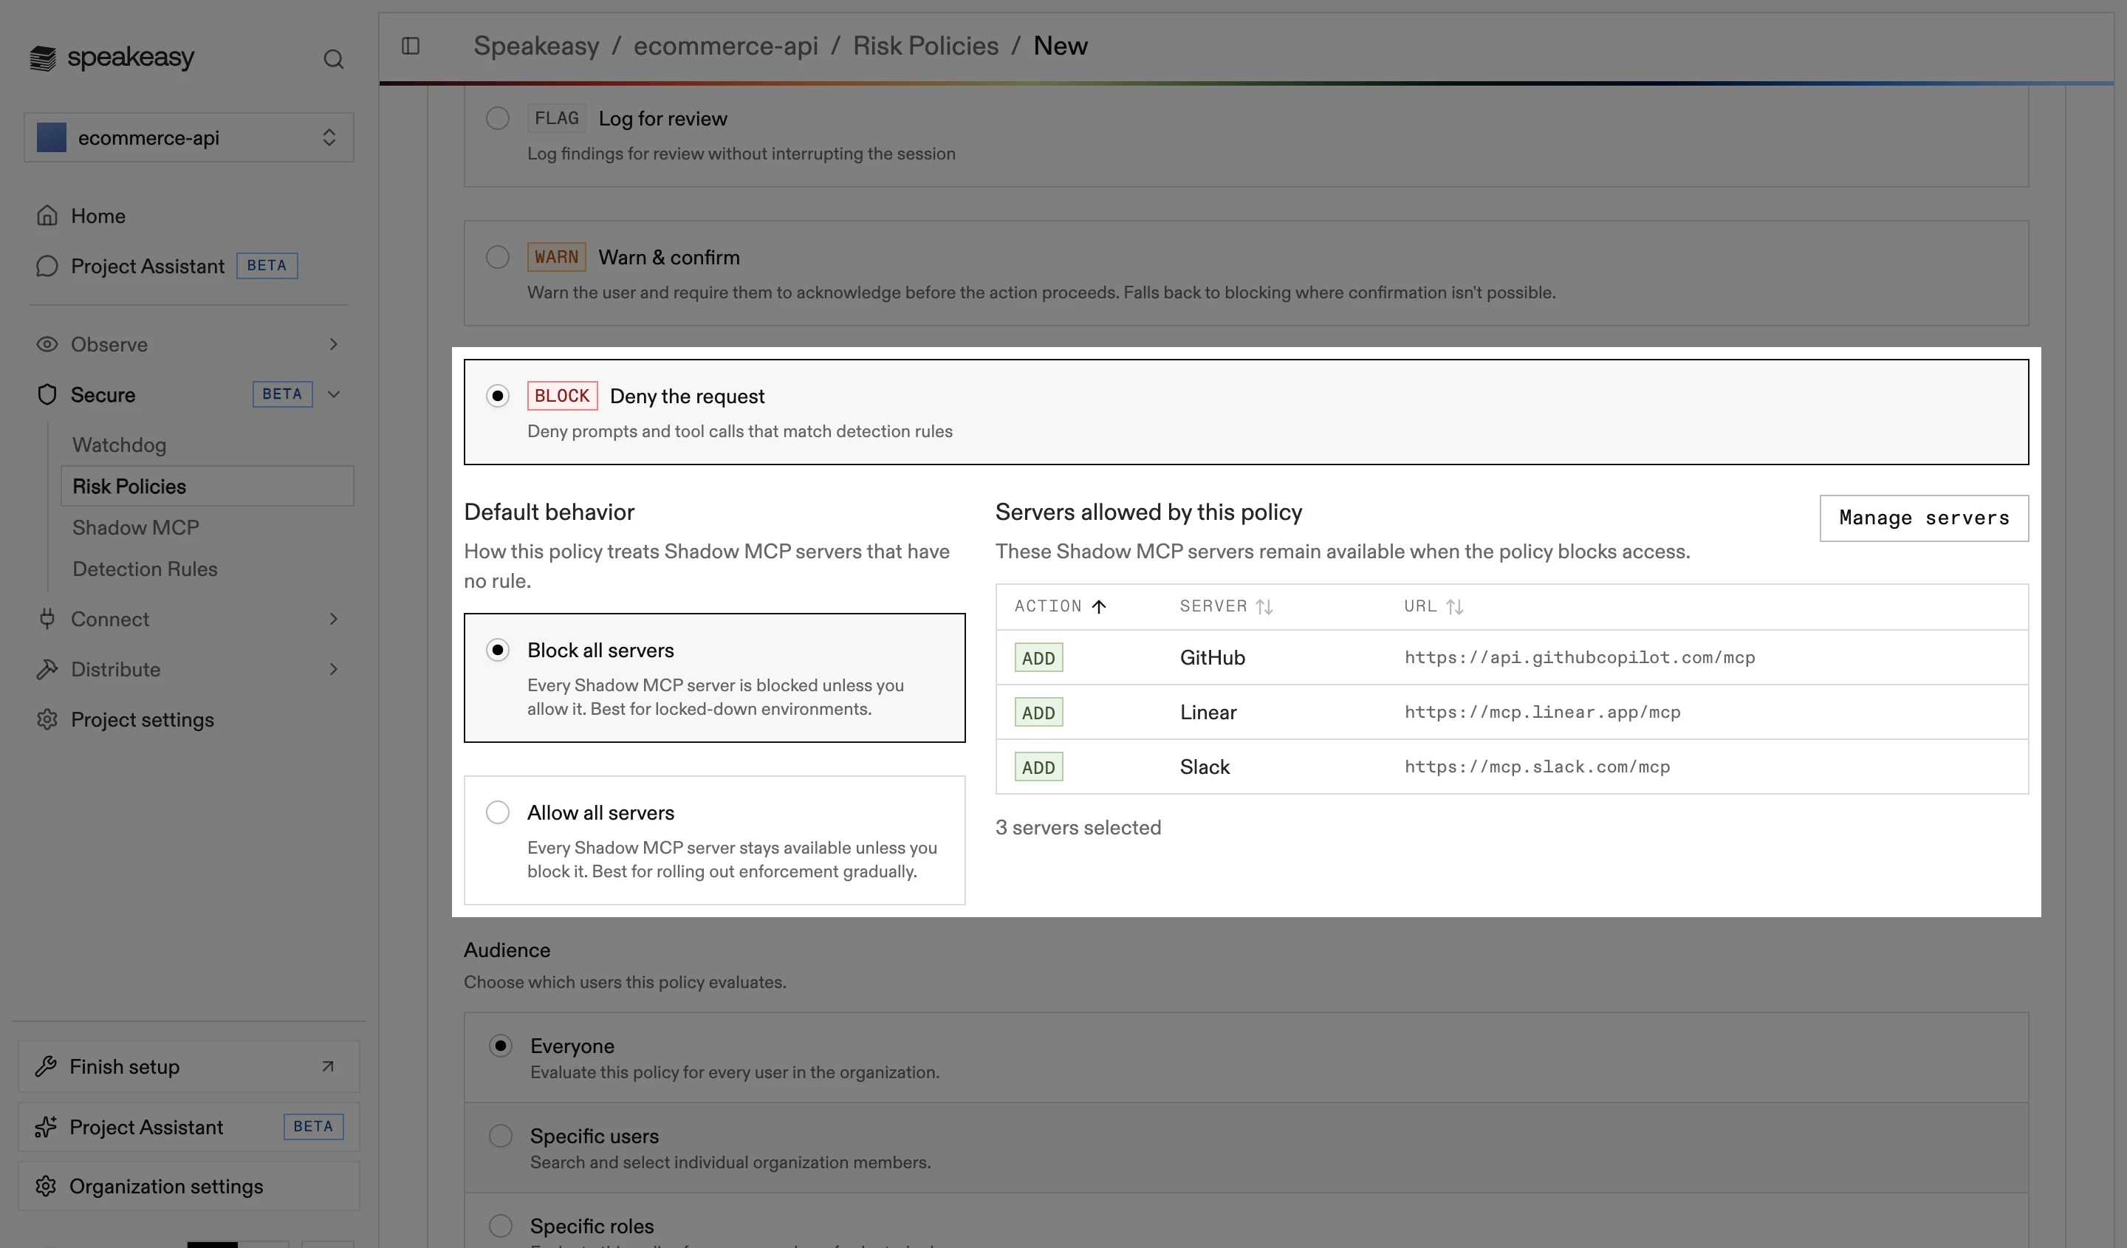Click Finish setup external arrow icon
This screenshot has width=2127, height=1248.
(x=327, y=1066)
